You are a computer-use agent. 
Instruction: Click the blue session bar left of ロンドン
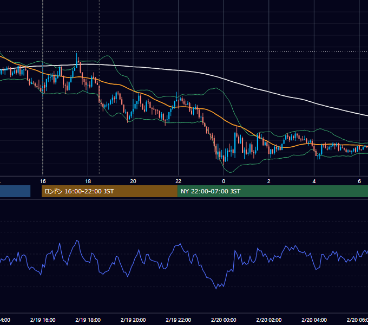[15, 191]
